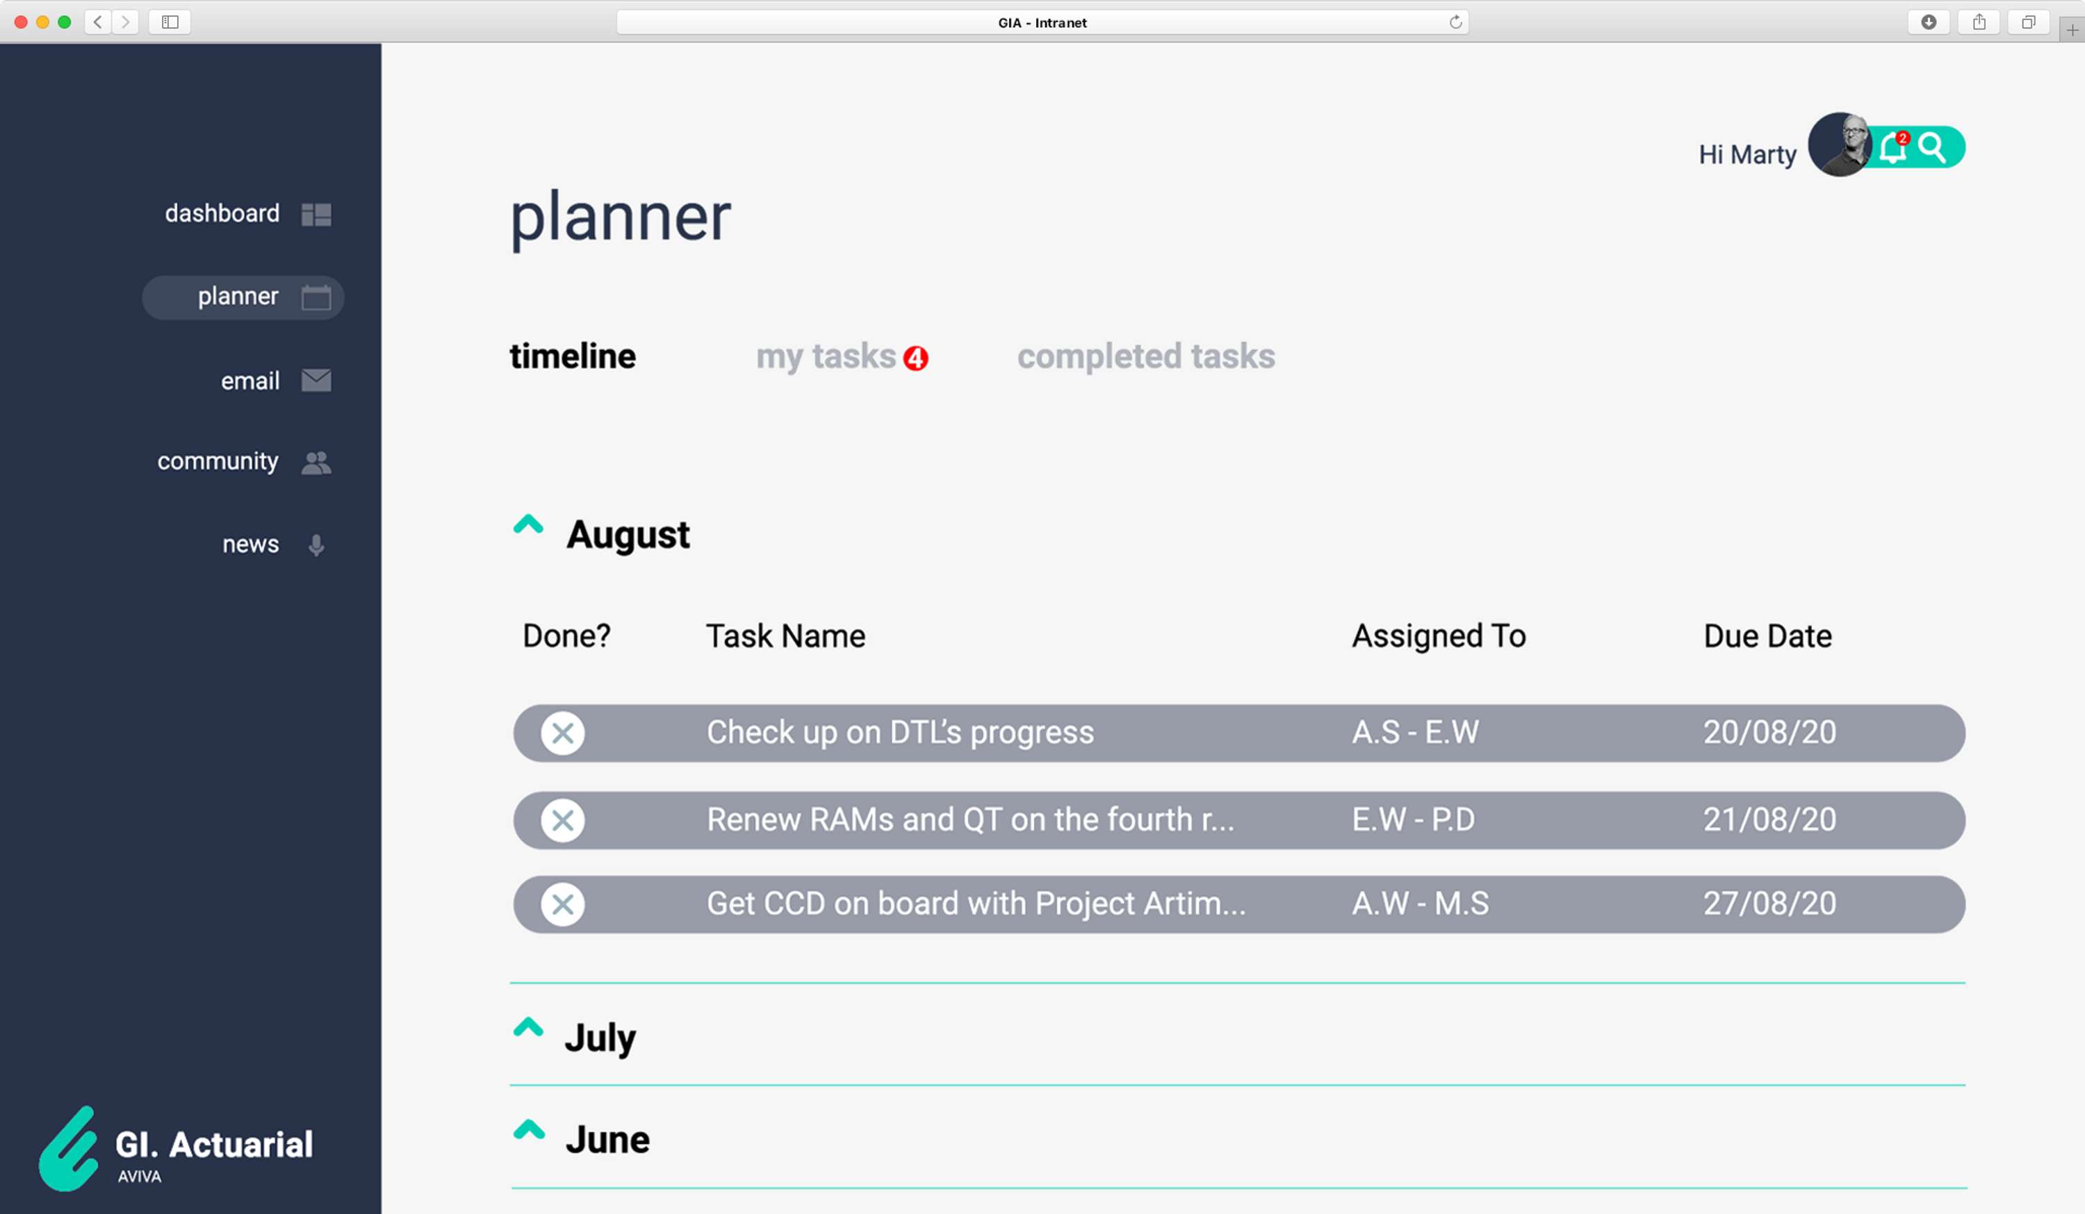
Task: Expand the June section chevron
Action: click(x=529, y=1129)
